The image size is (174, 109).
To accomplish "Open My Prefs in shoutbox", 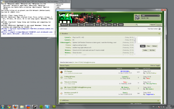I will (152, 50).
